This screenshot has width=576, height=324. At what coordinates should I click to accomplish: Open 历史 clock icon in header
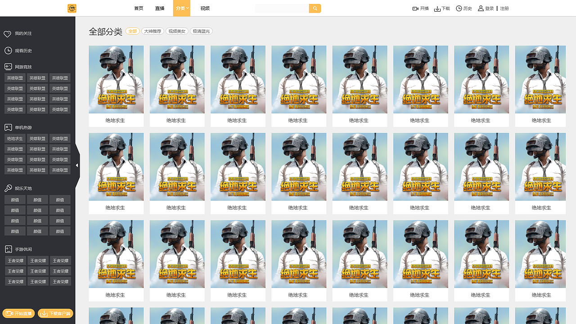[x=459, y=9]
